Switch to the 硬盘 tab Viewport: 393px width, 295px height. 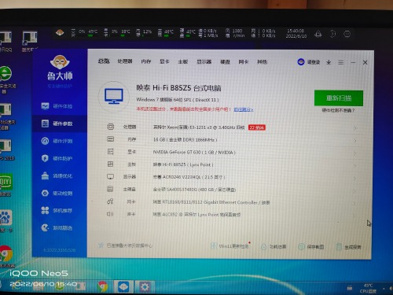coord(225,62)
